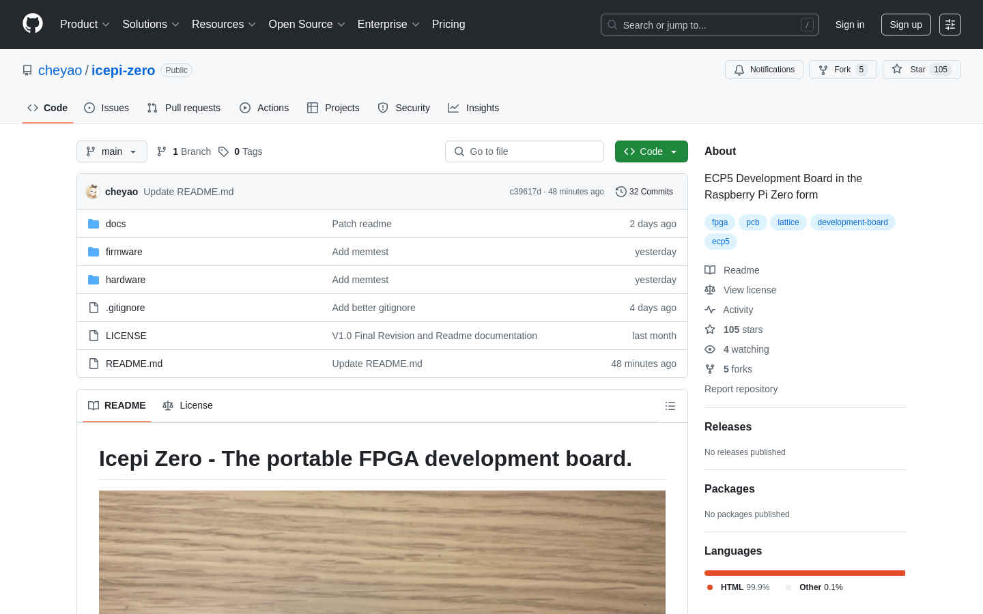Open the Pricing page

pos(448,25)
